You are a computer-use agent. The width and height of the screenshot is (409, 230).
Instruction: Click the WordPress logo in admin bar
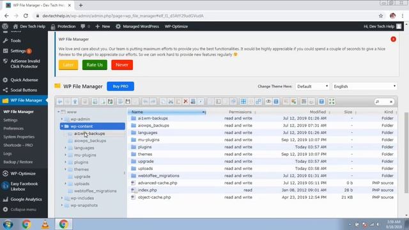(5, 26)
